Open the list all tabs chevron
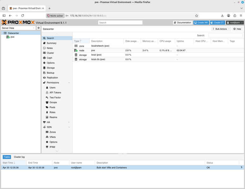 [242, 8]
